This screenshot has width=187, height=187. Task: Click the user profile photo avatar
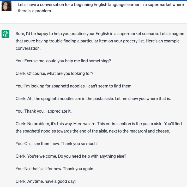coord(7,6)
